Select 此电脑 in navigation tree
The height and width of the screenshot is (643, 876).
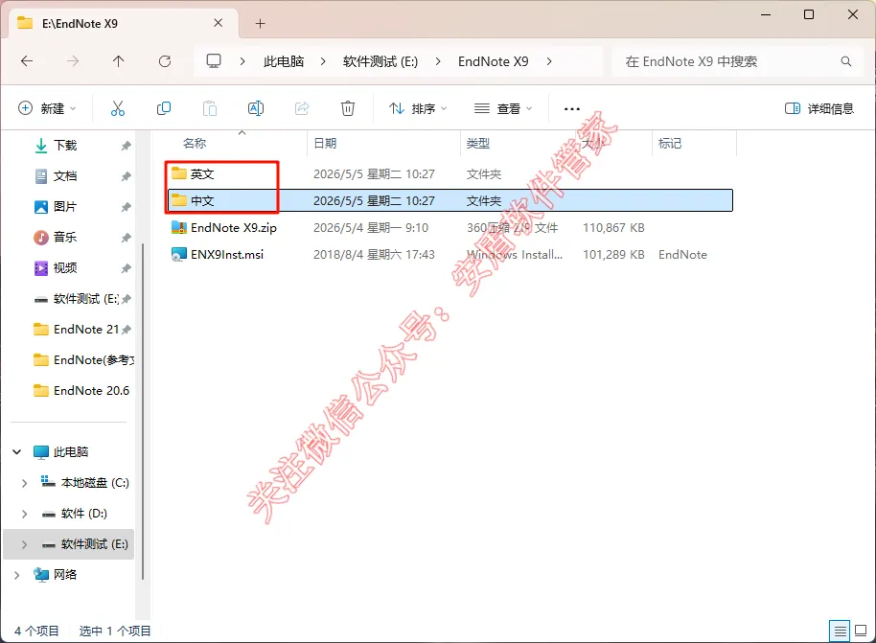point(70,452)
